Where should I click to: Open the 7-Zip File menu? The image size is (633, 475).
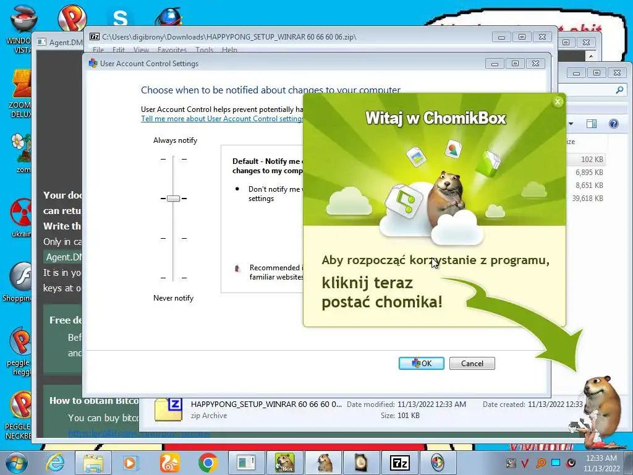click(x=98, y=50)
